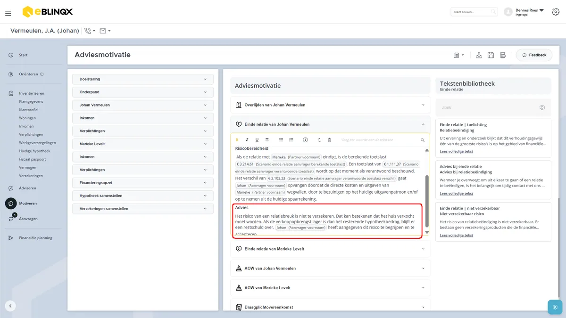This screenshot has width=566, height=318.
Task: Open the chat widget icon in the corner
Action: click(555, 307)
